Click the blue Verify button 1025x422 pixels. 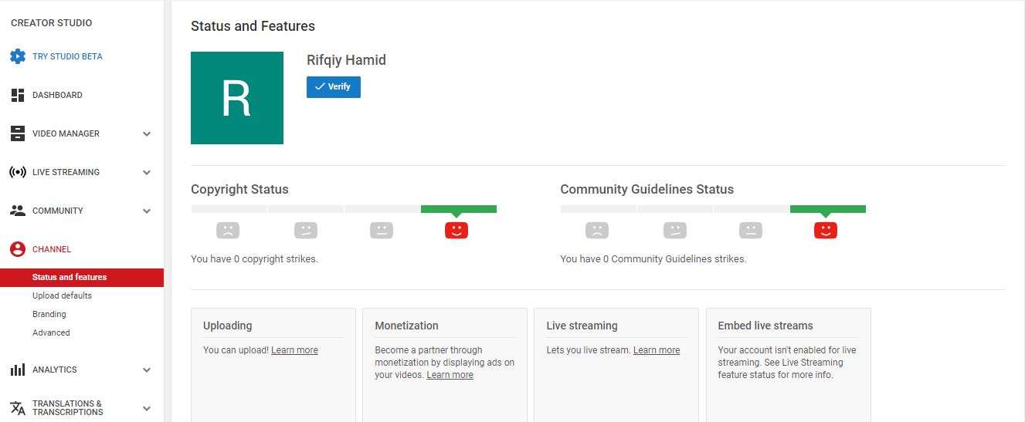pos(334,86)
